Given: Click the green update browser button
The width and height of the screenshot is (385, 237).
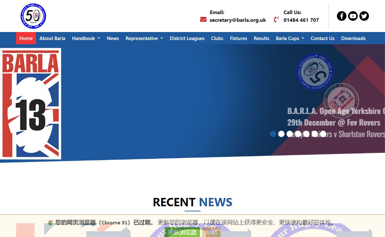Looking at the screenshot, I should [x=182, y=232].
